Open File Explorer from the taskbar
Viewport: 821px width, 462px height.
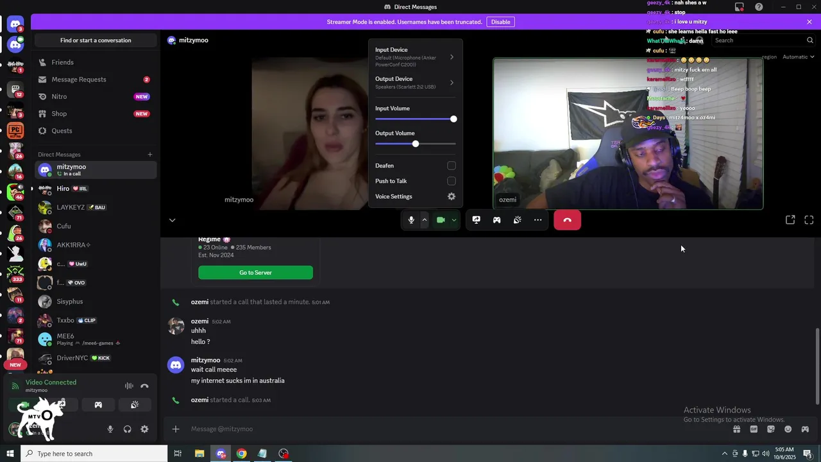(199, 454)
